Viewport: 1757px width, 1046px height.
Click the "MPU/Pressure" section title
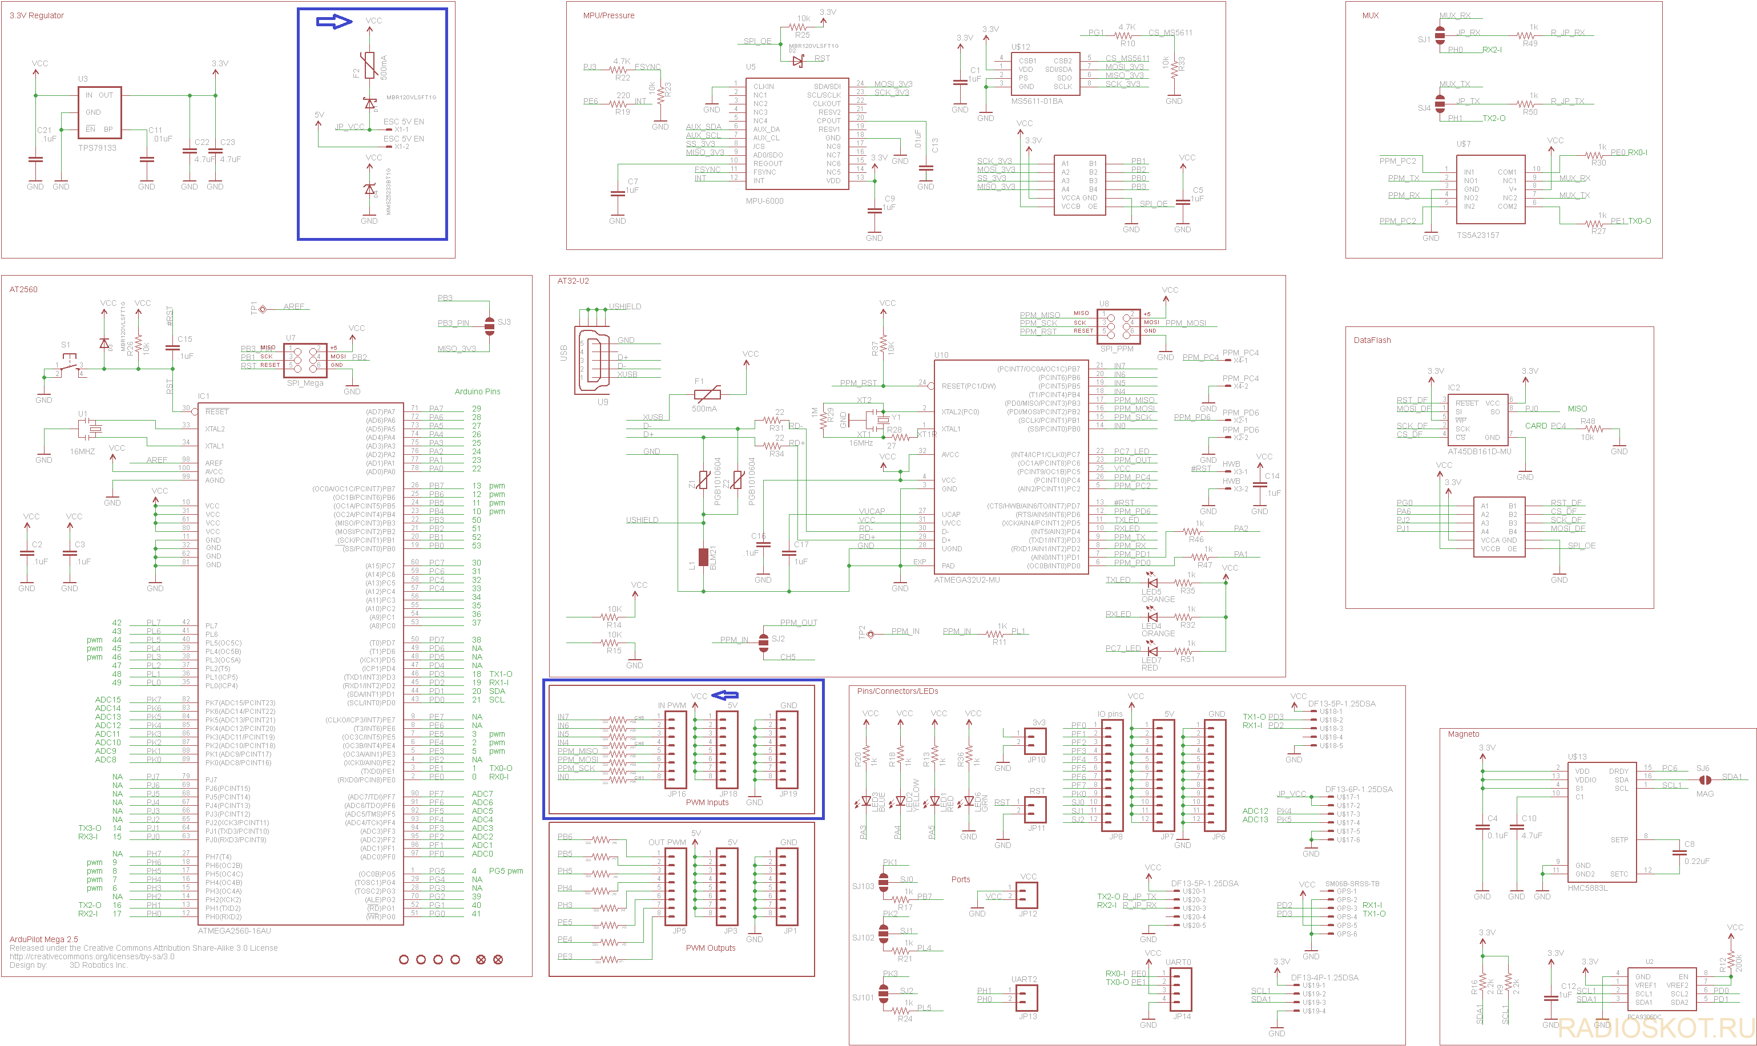[608, 15]
